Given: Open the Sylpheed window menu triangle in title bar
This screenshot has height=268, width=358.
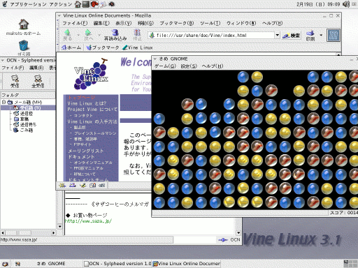Looking at the screenshot, I should click(x=3, y=61).
